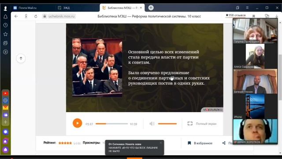Click the scroll-to-top arrow button
Viewport: 282px width, 159px height.
[x=21, y=58]
